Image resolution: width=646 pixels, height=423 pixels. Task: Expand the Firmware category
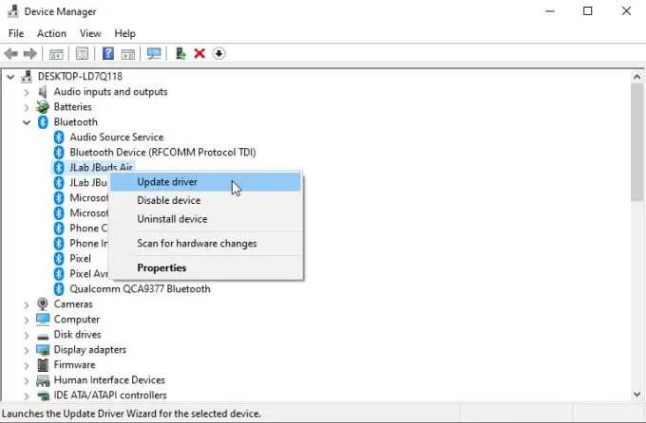[27, 365]
